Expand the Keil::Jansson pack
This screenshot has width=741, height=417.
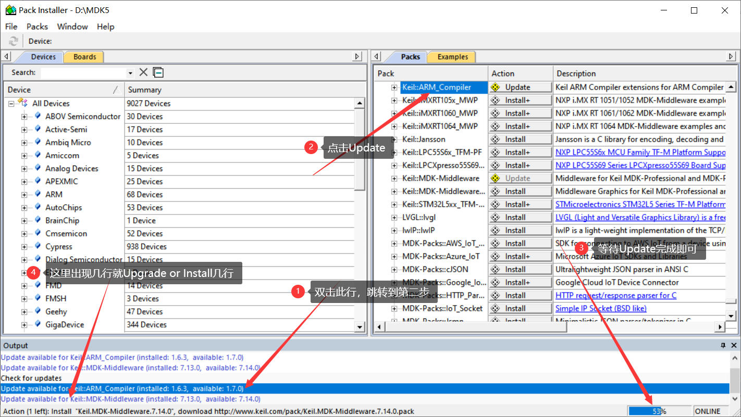394,140
